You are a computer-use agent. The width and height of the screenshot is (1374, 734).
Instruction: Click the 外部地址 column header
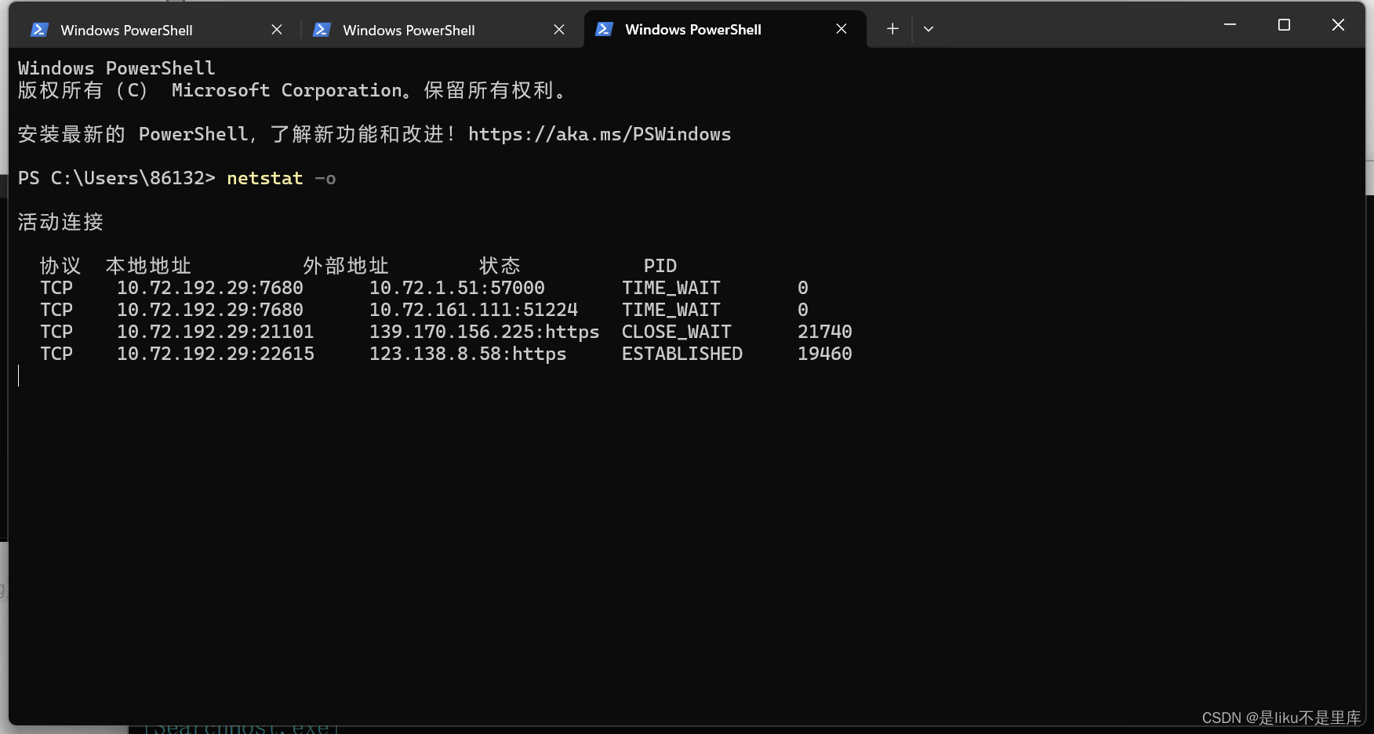click(347, 266)
